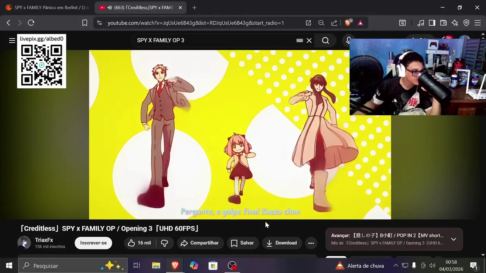The width and height of the screenshot is (486, 273).
Task: Open Brave Rewards triangle icon
Action: click(360, 23)
